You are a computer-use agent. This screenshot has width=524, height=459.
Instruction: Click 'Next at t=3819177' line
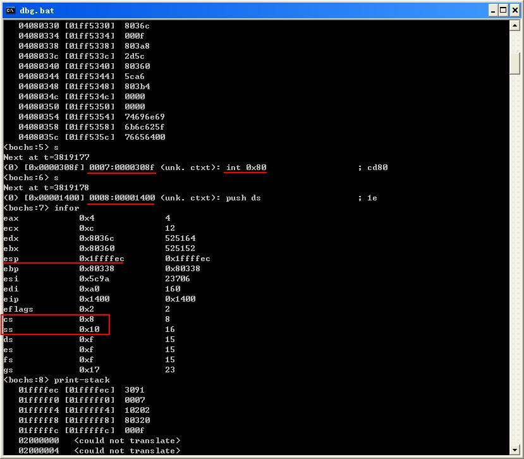(46, 157)
